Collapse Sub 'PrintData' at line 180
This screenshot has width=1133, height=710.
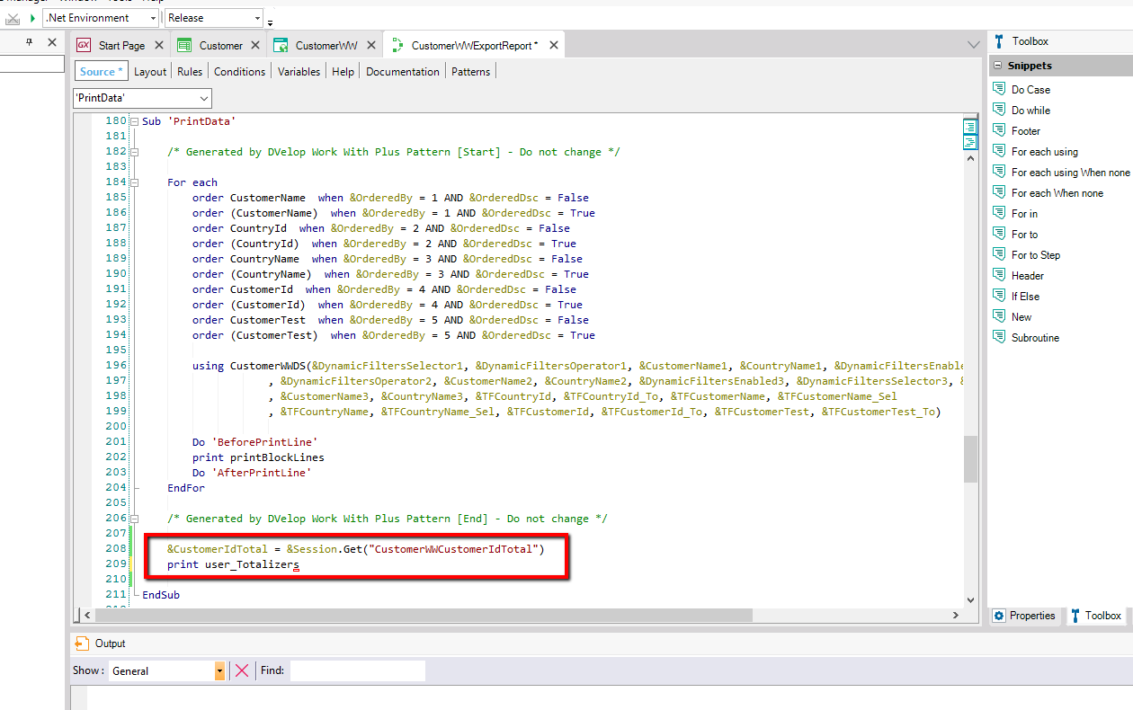point(134,121)
